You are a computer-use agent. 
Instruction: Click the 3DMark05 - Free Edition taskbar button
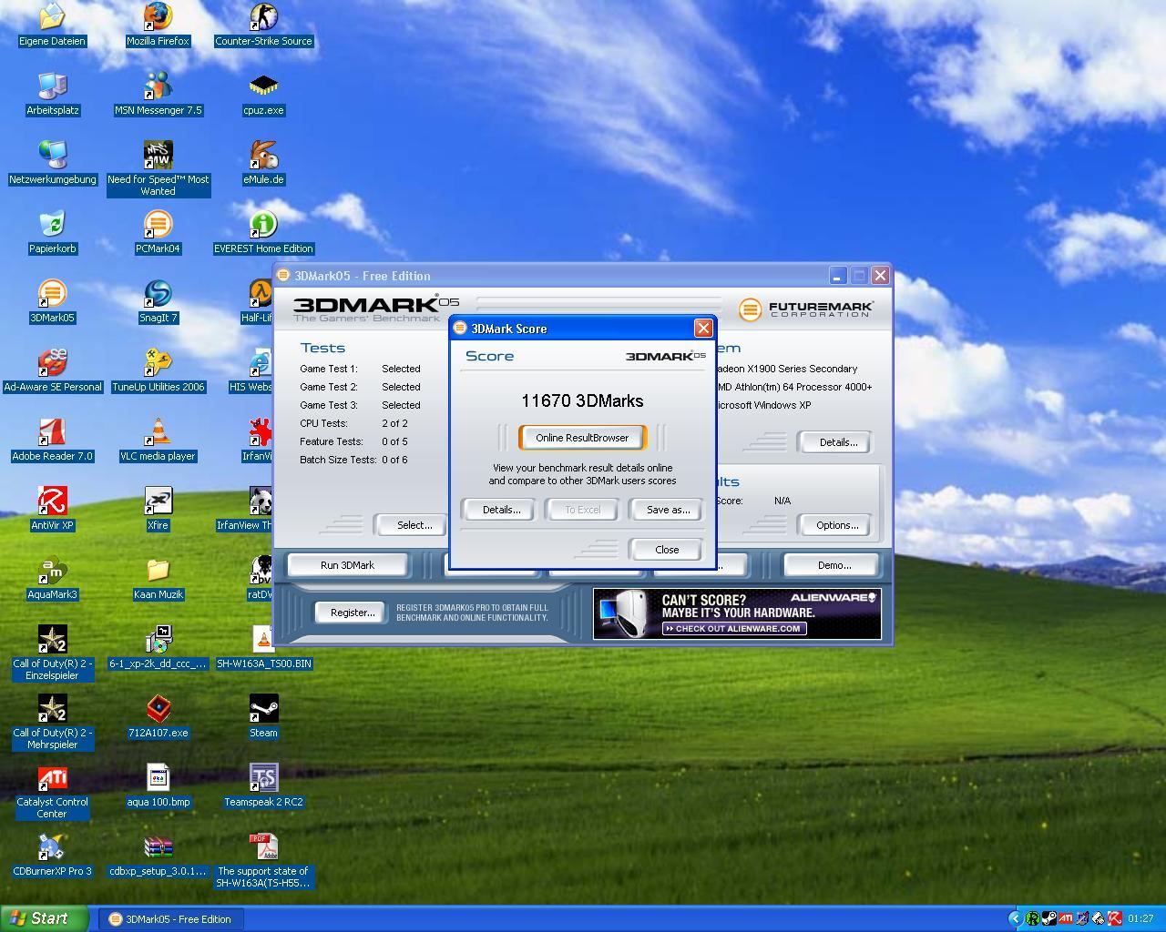click(x=171, y=919)
